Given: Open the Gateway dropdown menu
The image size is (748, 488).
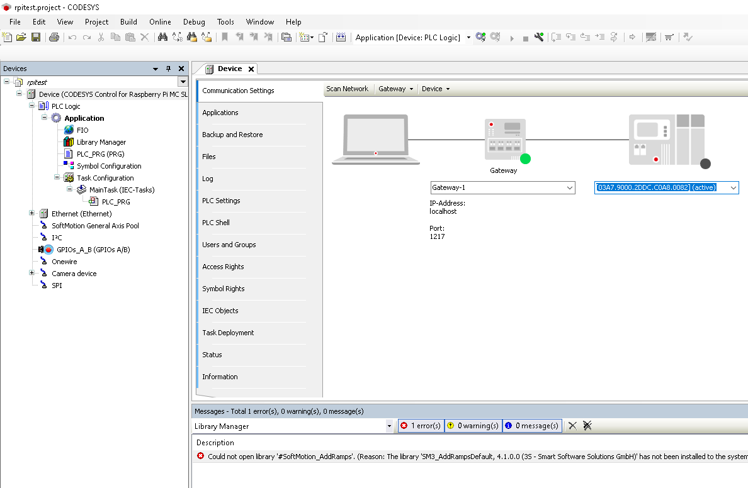Looking at the screenshot, I should tap(395, 89).
